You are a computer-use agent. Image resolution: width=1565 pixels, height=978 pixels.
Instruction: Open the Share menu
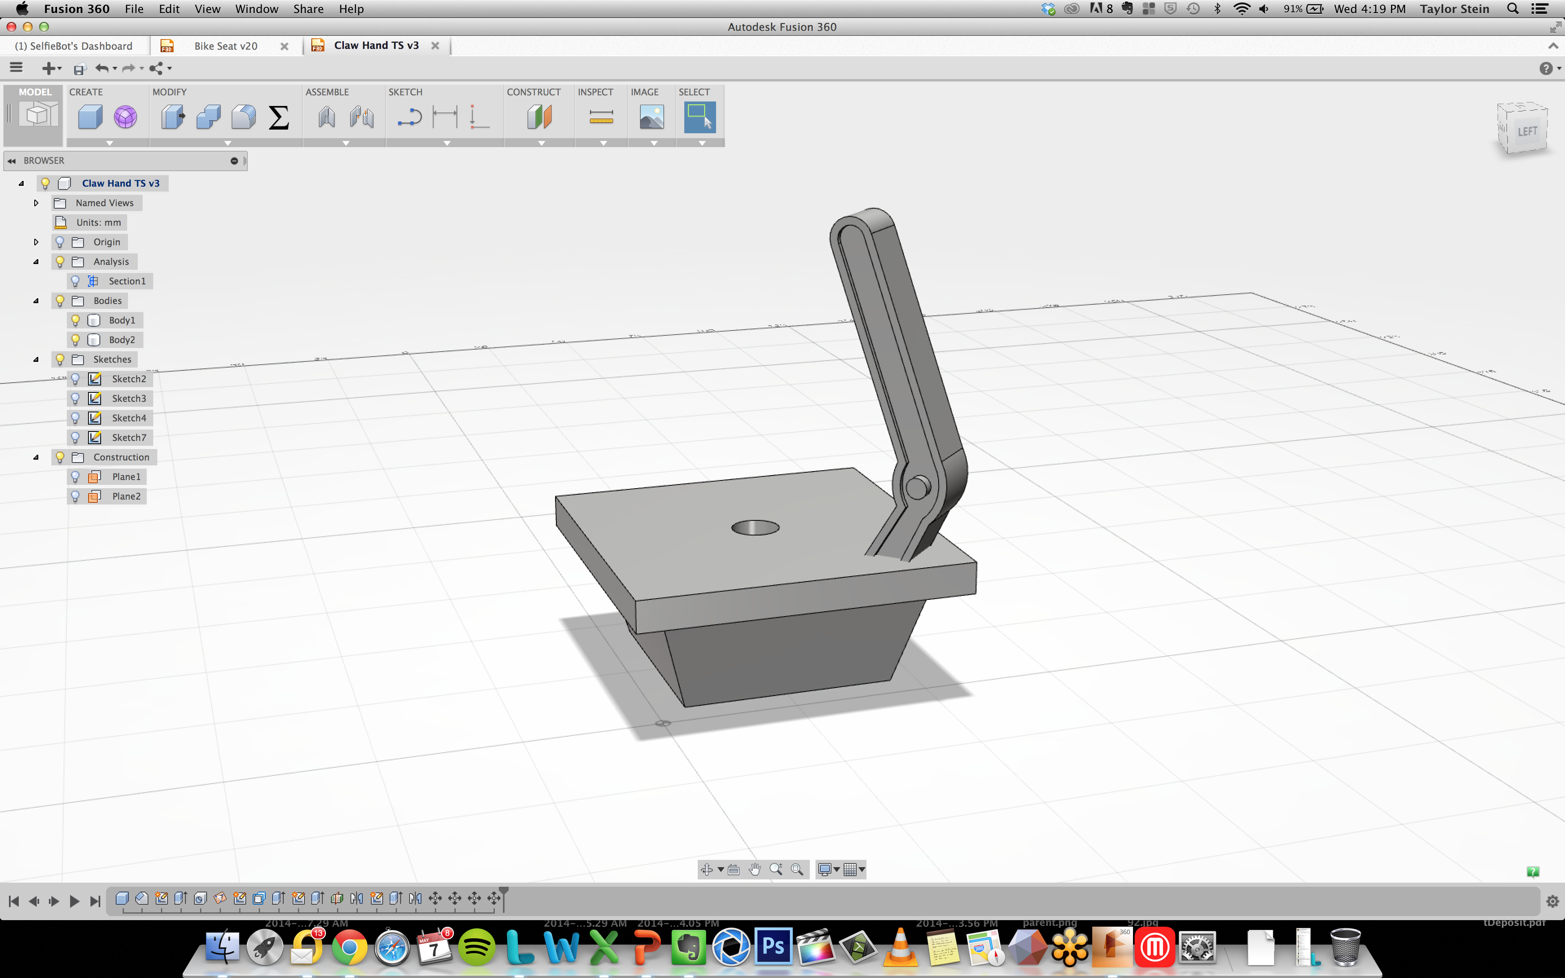click(309, 9)
